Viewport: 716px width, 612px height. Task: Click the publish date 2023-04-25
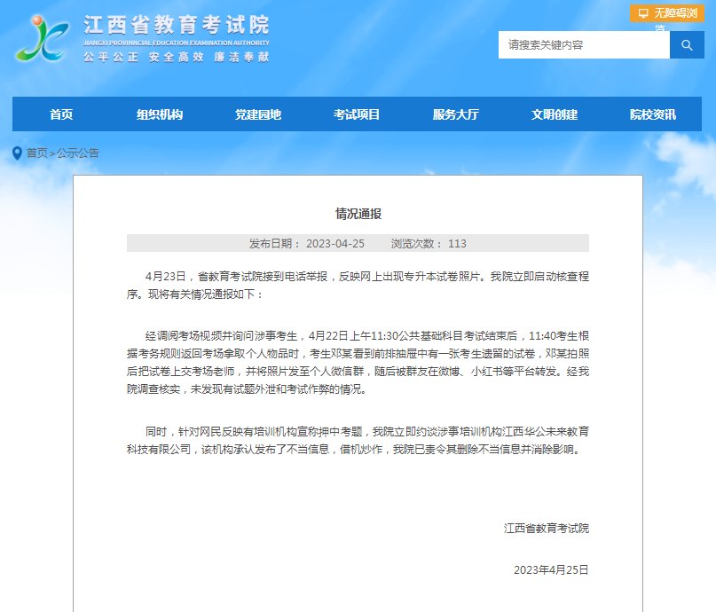pos(335,244)
